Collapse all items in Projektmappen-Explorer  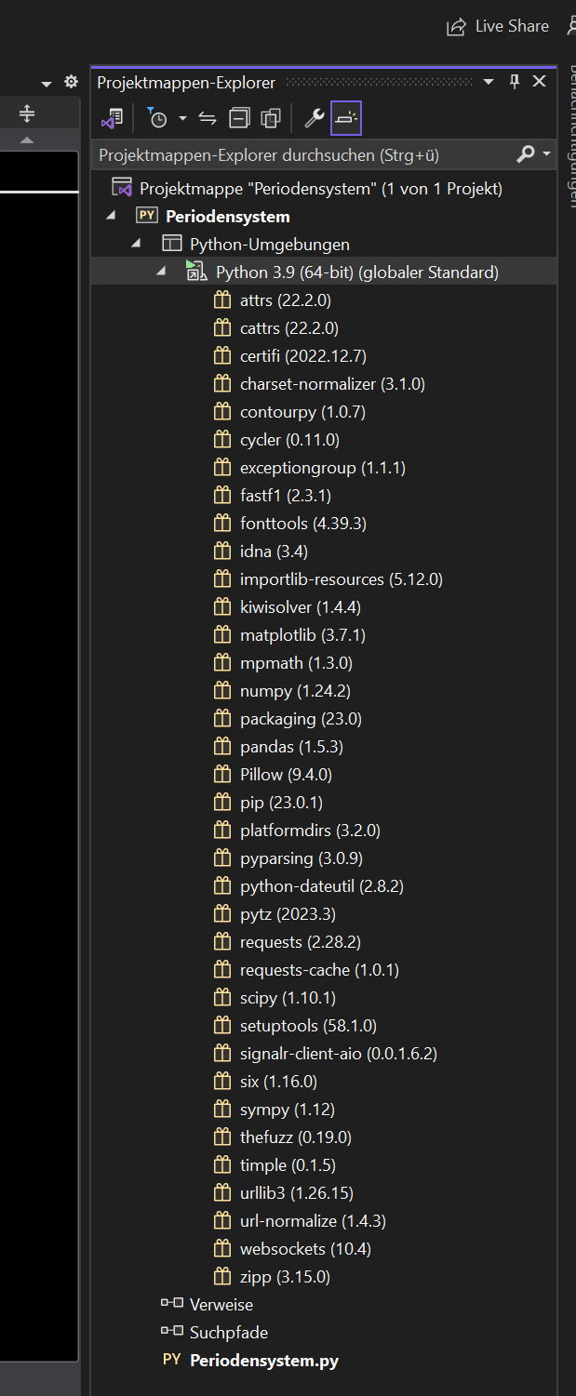tap(239, 118)
